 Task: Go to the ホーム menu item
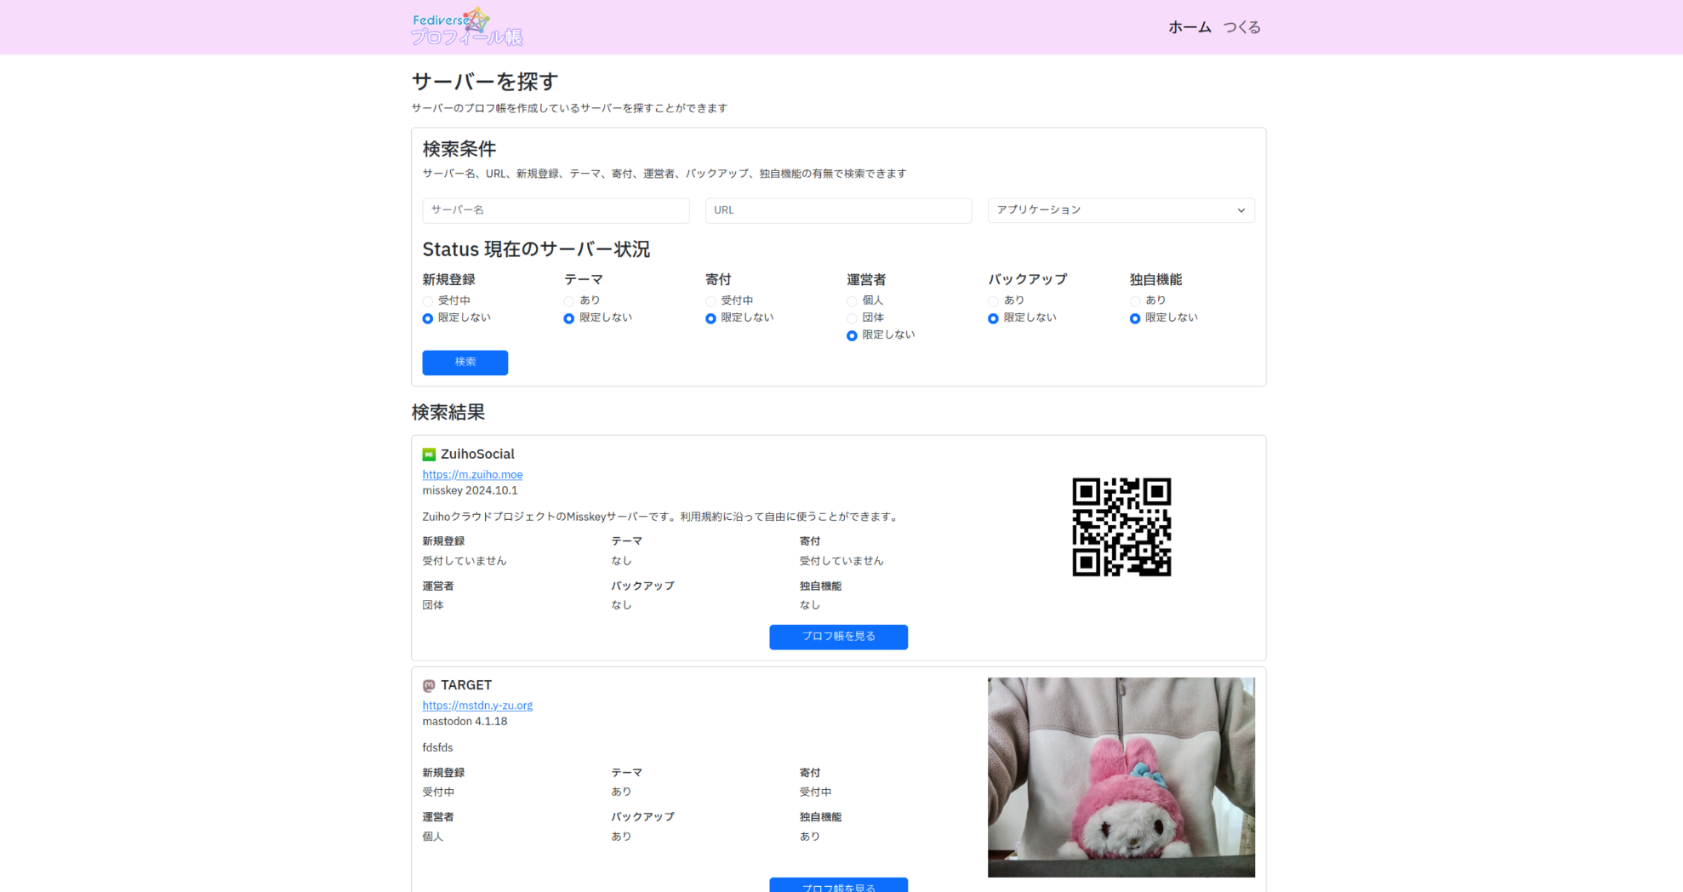pos(1189,27)
